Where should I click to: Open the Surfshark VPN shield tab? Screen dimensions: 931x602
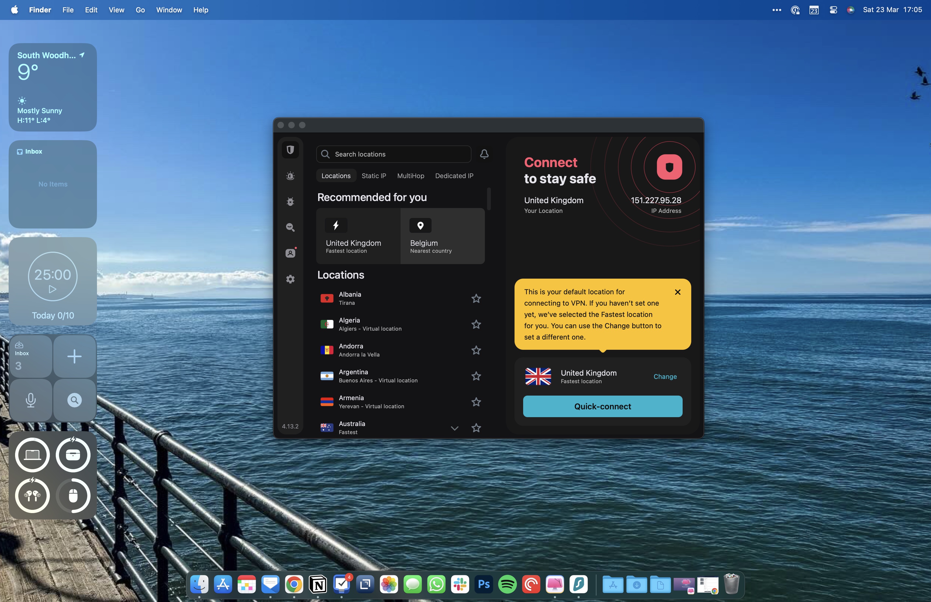point(290,150)
